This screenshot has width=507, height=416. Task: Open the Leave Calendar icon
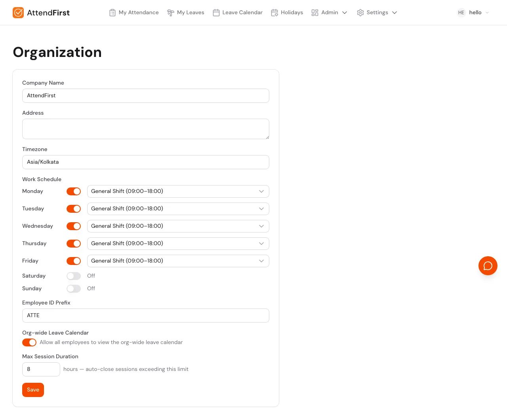(x=216, y=12)
